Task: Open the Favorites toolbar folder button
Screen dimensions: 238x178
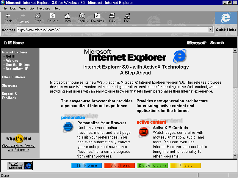Action: [x=98, y=18]
